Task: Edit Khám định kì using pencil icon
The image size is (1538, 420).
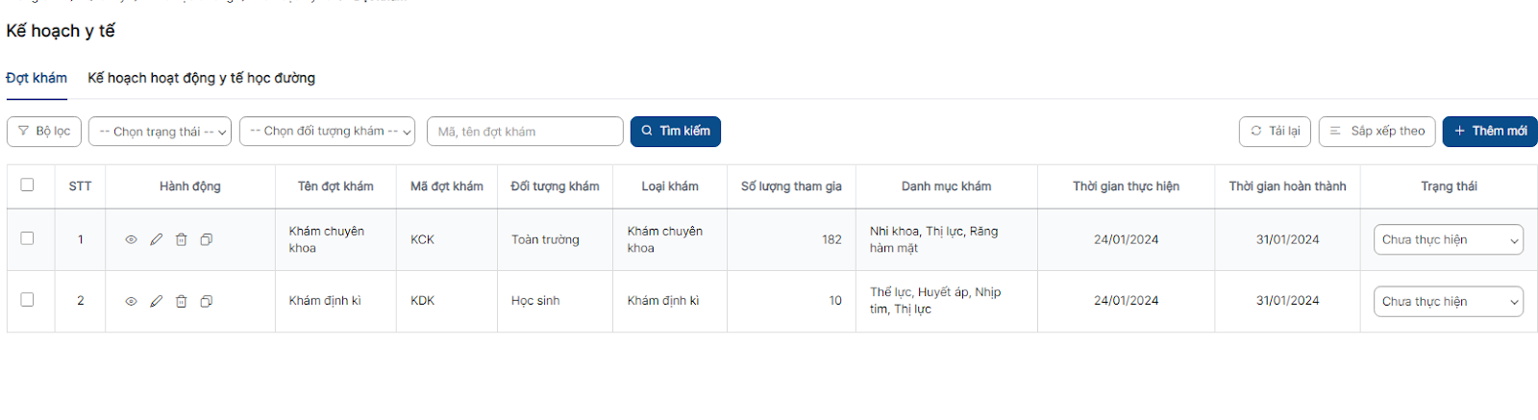Action: (x=156, y=301)
